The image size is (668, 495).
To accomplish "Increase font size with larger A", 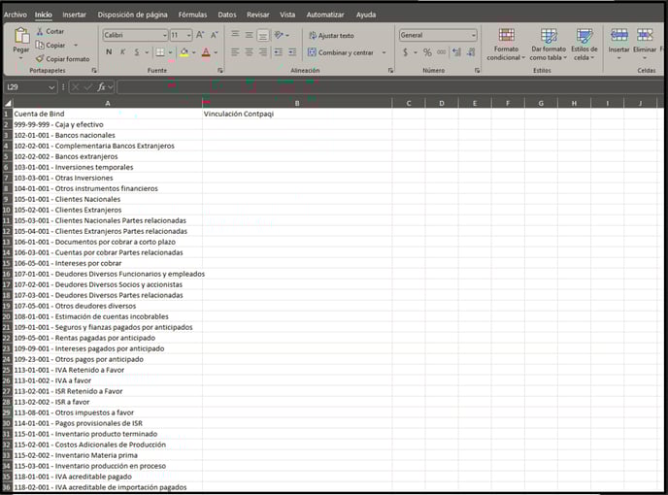I will click(200, 35).
